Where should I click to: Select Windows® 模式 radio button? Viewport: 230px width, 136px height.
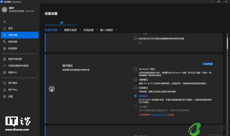coord(135,69)
